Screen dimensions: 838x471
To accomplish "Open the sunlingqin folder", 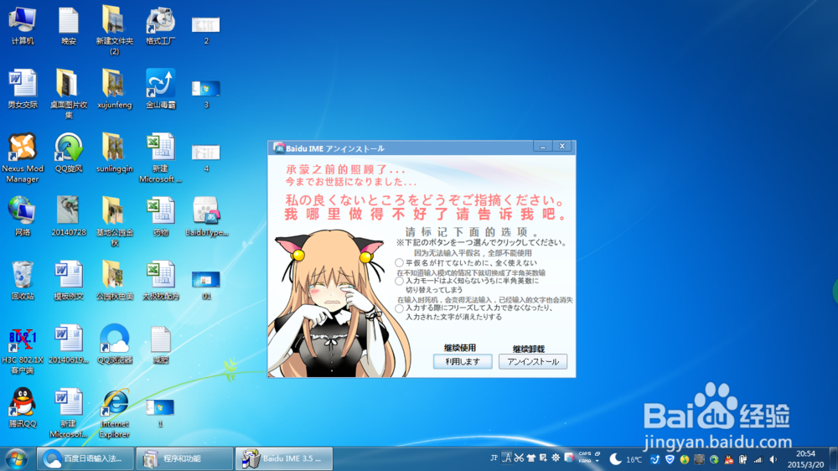I will click(x=114, y=153).
